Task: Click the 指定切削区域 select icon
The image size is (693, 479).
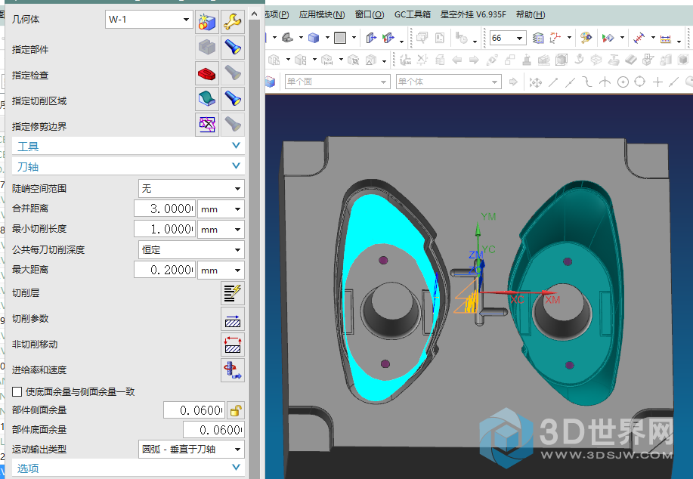Action: 207,99
